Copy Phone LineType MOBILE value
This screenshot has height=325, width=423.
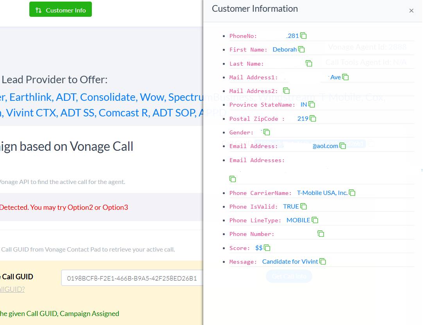pos(315,220)
